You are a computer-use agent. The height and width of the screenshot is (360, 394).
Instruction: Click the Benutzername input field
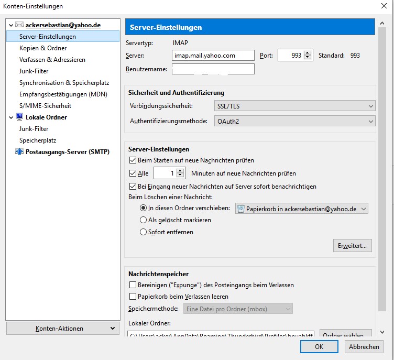coord(213,69)
